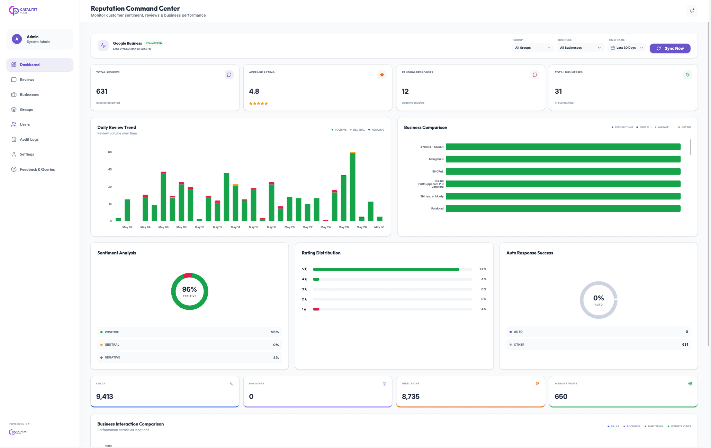This screenshot has height=448, width=711.
Task: Click the Settings person icon
Action: [14, 154]
